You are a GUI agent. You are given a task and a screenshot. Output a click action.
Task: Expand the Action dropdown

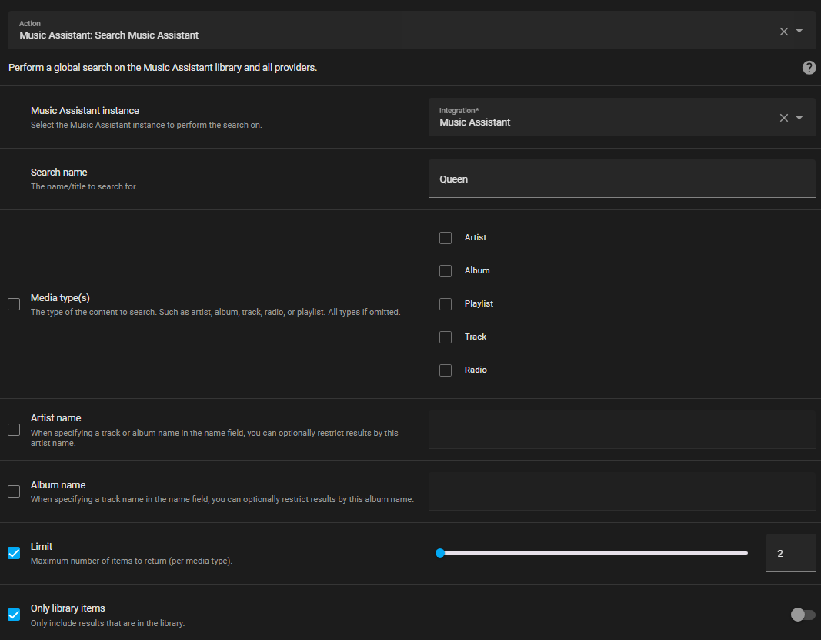point(799,31)
